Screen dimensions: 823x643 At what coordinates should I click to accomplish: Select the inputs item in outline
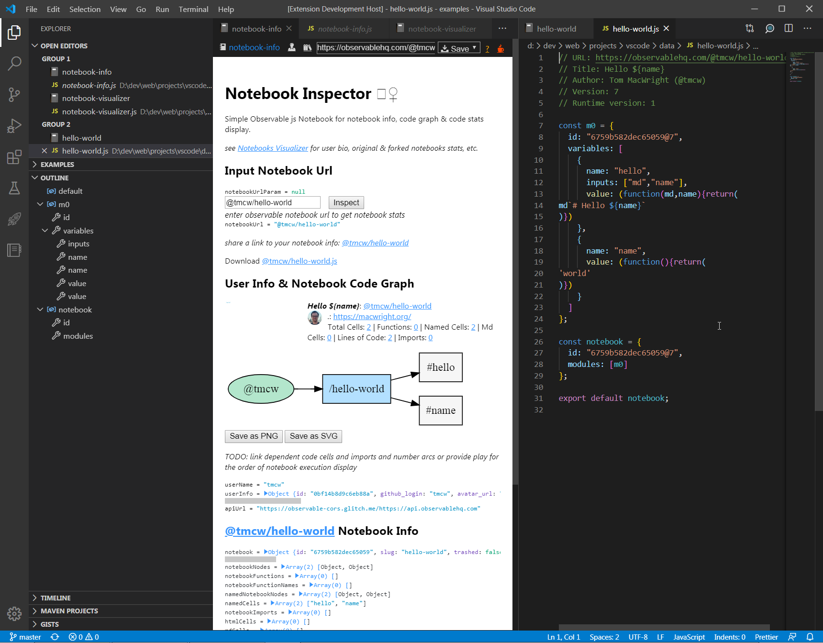coord(121,244)
